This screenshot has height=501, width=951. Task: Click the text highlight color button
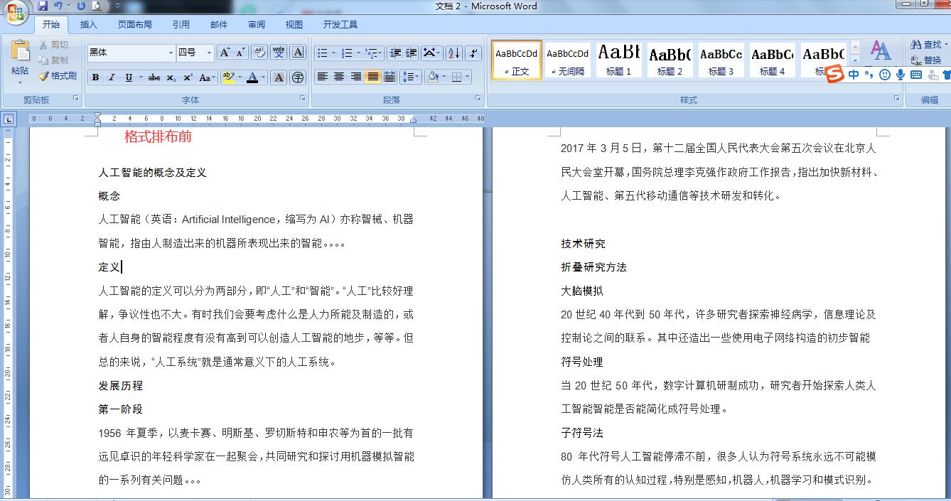227,77
